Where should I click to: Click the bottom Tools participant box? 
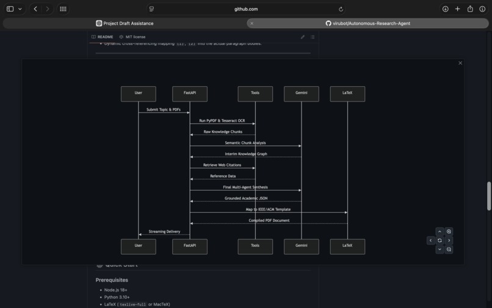pos(255,247)
